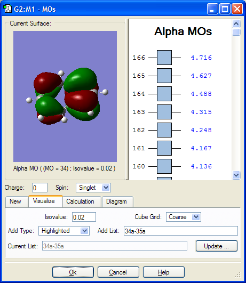Click into the Isovalue field
This screenshot has height=283, width=246.
click(84, 217)
